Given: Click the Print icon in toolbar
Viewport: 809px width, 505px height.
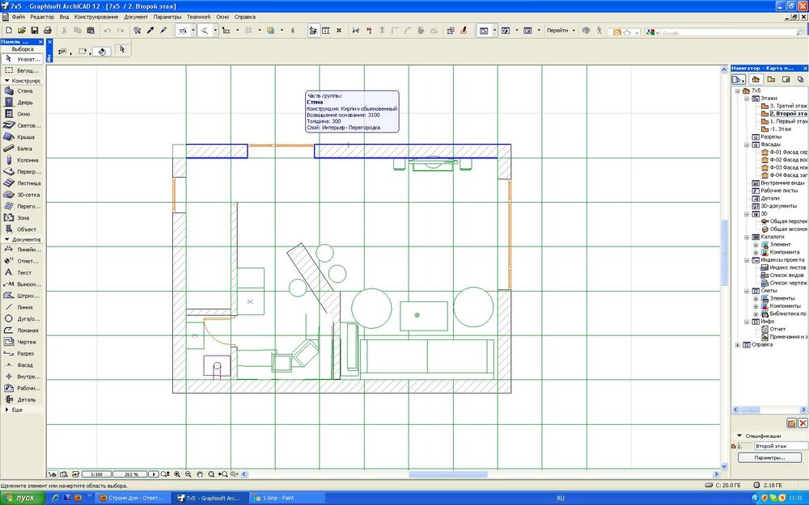Looking at the screenshot, I should click(x=47, y=31).
